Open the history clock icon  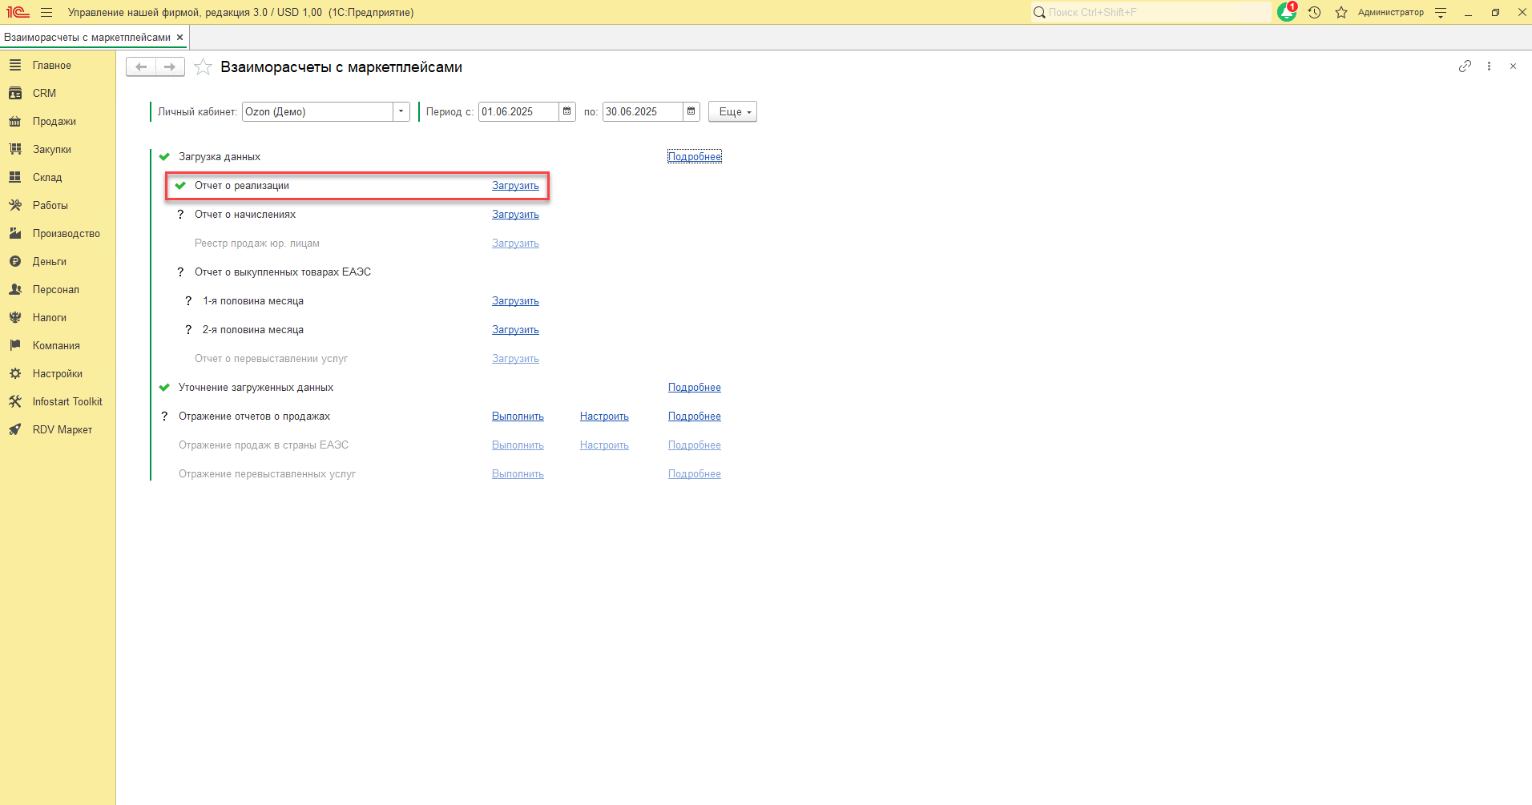click(1315, 13)
